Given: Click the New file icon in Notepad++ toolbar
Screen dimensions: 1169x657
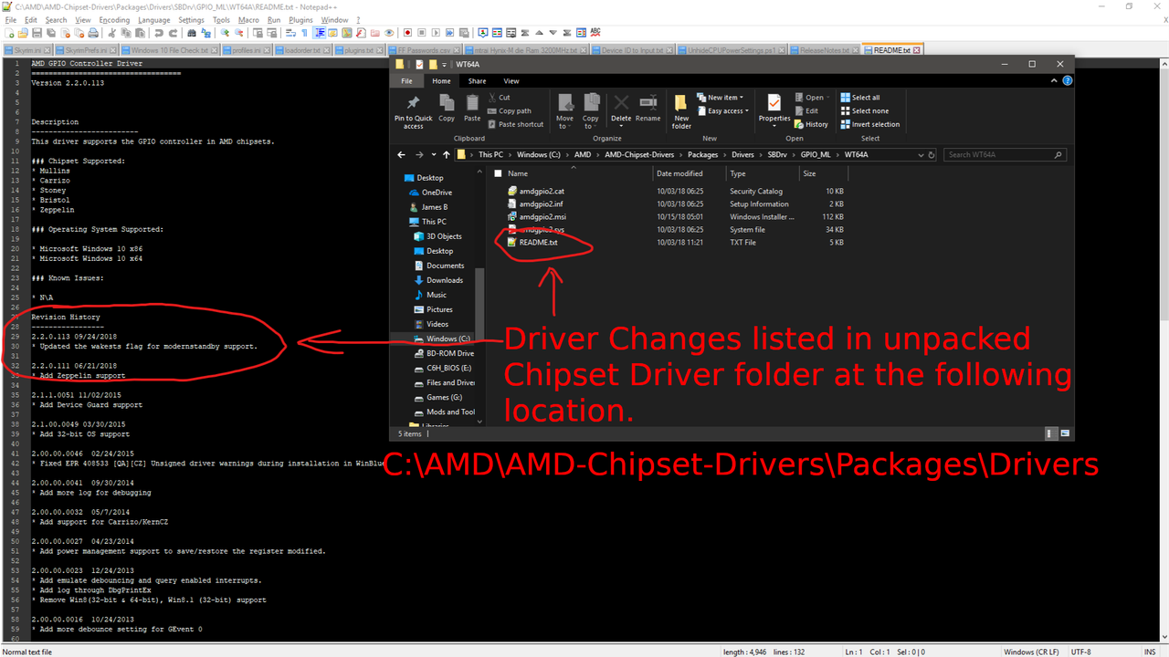Looking at the screenshot, I should [x=9, y=33].
